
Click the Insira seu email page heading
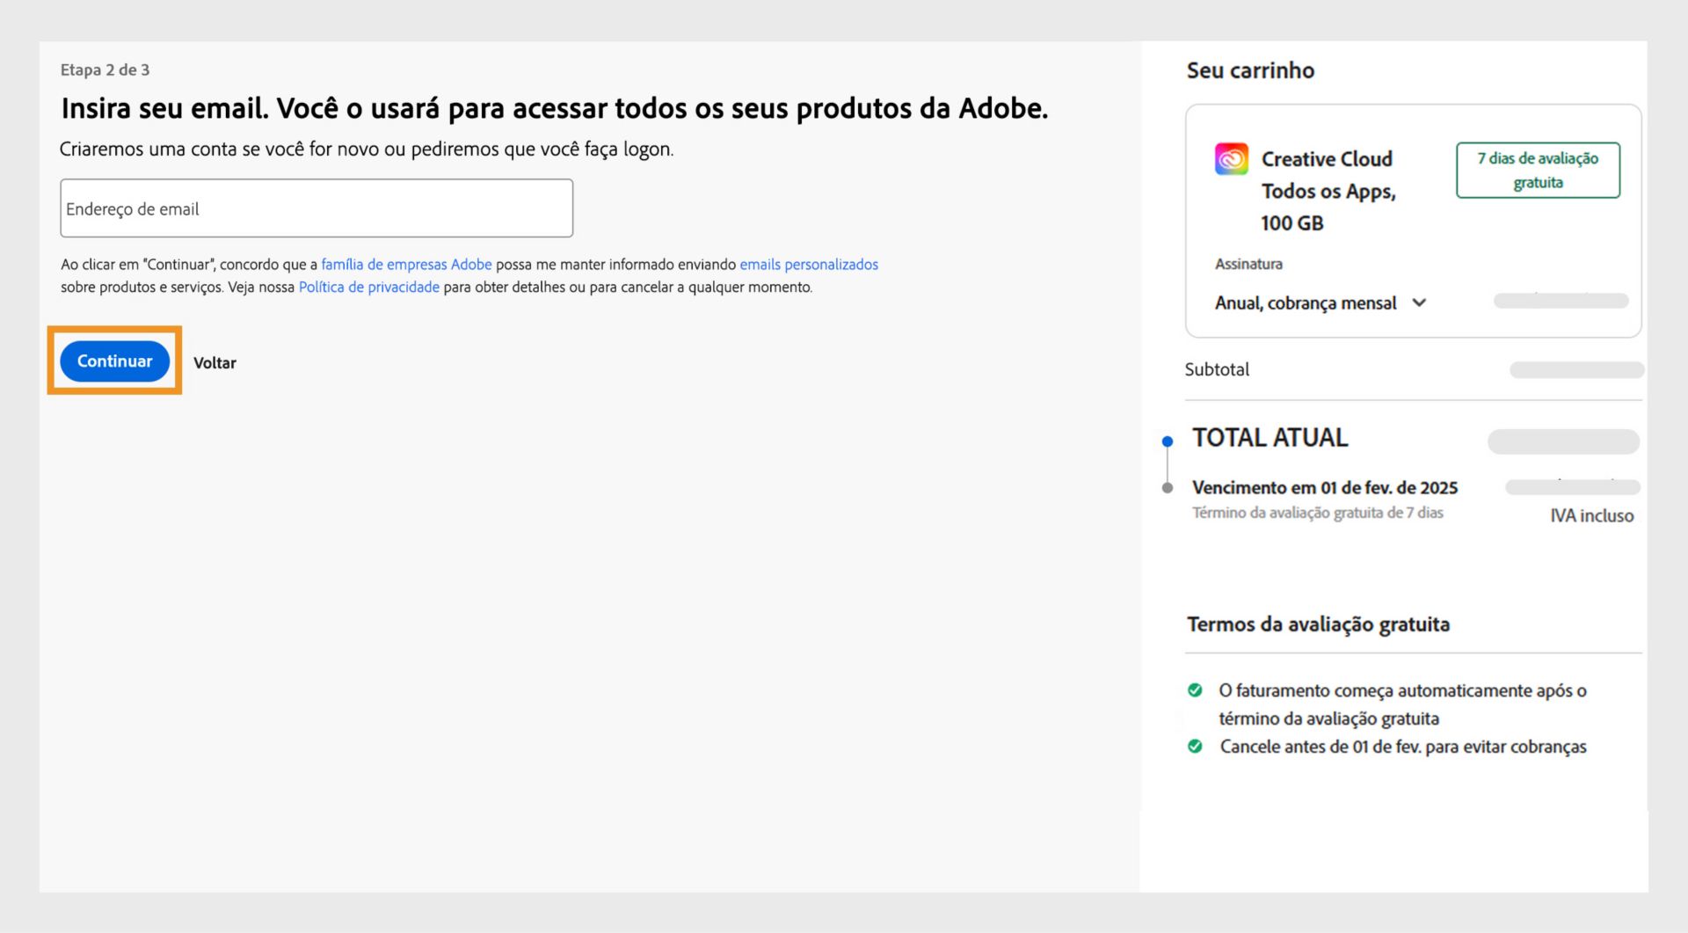pyautogui.click(x=555, y=108)
